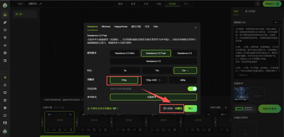This screenshot has width=284, height=137.
Task: Click the lightning bolt icon in sidebar
Action: tap(5, 77)
